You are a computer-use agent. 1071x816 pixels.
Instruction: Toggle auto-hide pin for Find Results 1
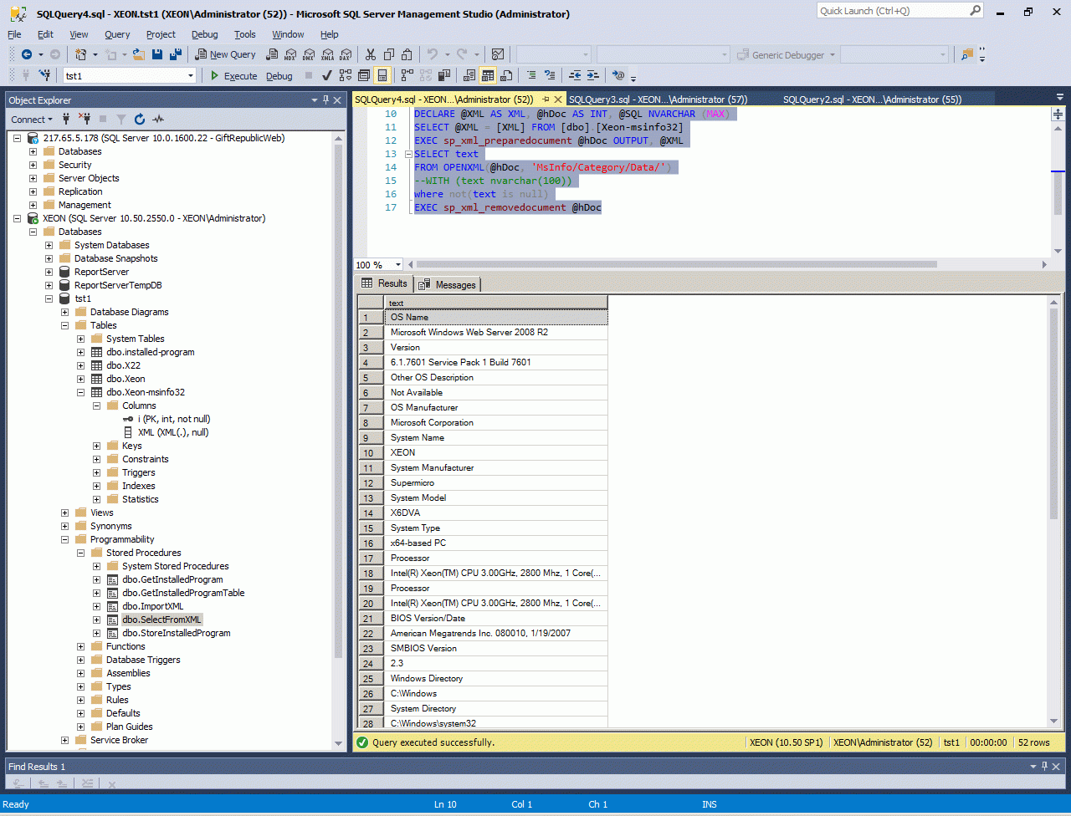pos(1044,766)
